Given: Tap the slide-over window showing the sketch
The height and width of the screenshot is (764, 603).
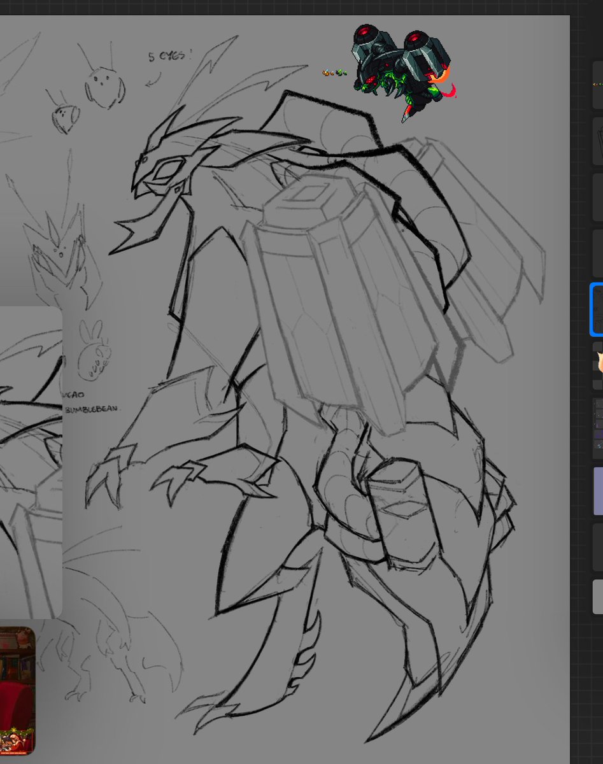Looking at the screenshot, I should point(31,462).
